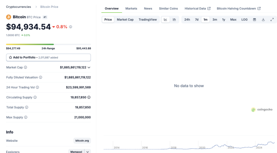This screenshot has height=153, width=277.
Task: Open price change info icon beside 0.8%
Action: tap(70, 27)
